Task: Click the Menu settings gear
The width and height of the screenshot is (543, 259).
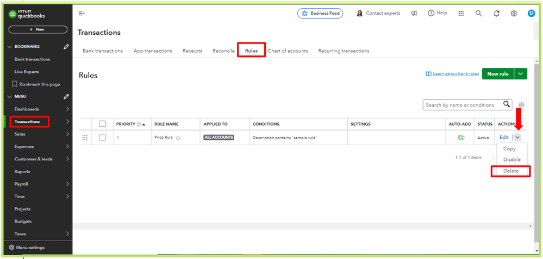Action: 12,248
